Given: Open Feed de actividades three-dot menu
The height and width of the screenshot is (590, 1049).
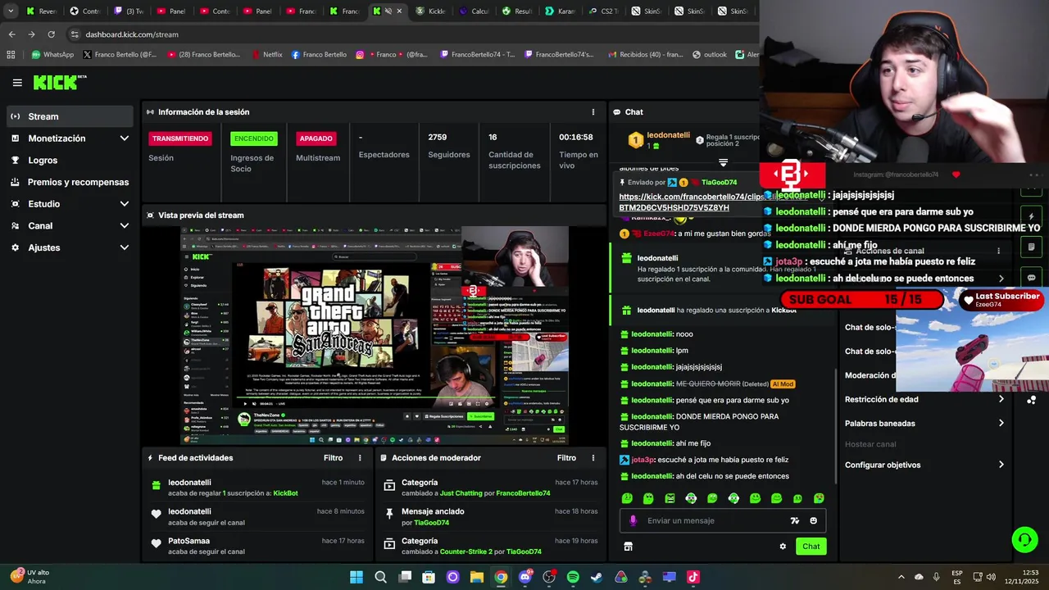Looking at the screenshot, I should tap(360, 458).
